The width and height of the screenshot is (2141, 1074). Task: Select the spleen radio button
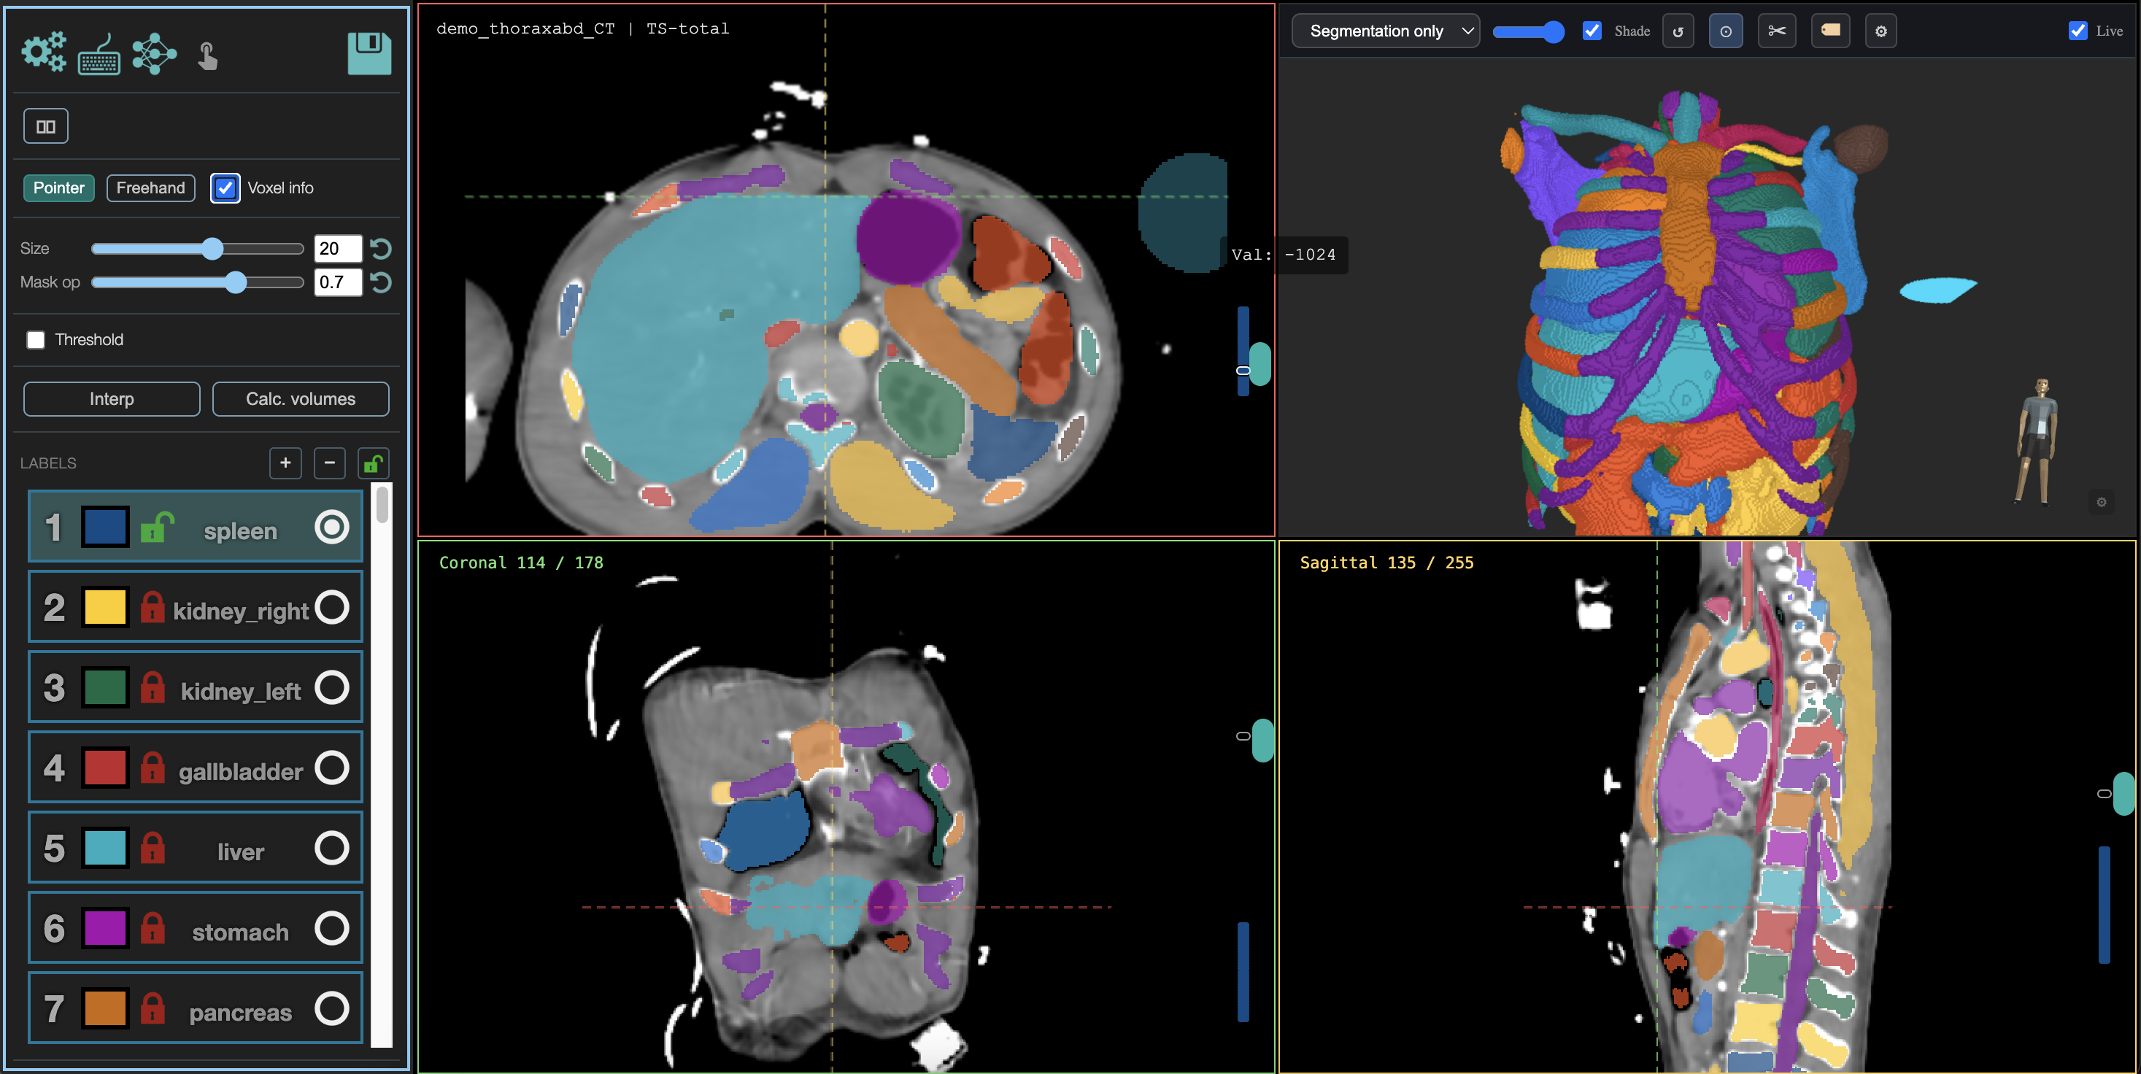pyautogui.click(x=331, y=527)
